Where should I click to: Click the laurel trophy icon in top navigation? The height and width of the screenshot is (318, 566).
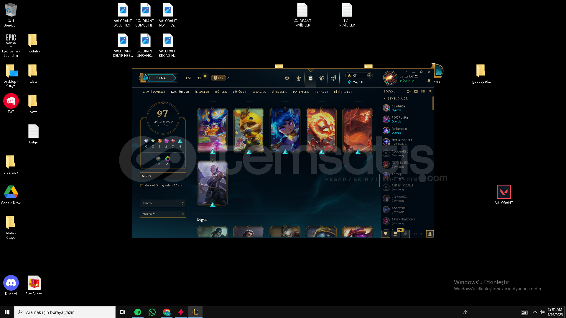299,78
